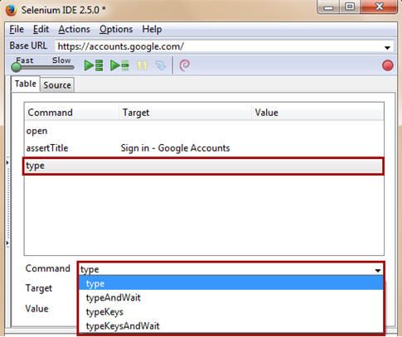The width and height of the screenshot is (402, 337).
Task: Click the Command combo box text field
Action: (226, 269)
